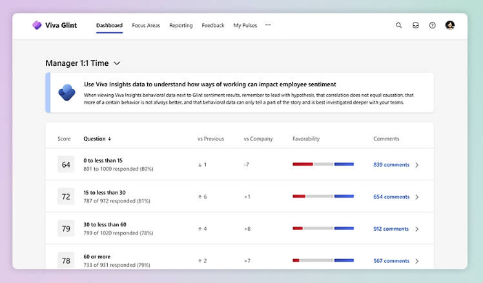The width and height of the screenshot is (483, 283).
Task: Switch to the Reporting tab
Action: (181, 25)
